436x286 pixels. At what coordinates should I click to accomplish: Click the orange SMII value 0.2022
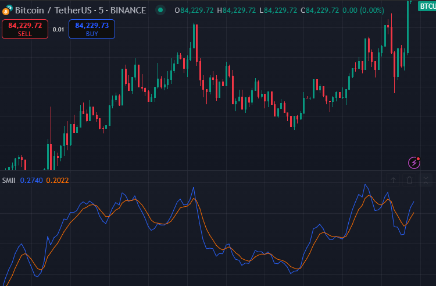pyautogui.click(x=58, y=181)
